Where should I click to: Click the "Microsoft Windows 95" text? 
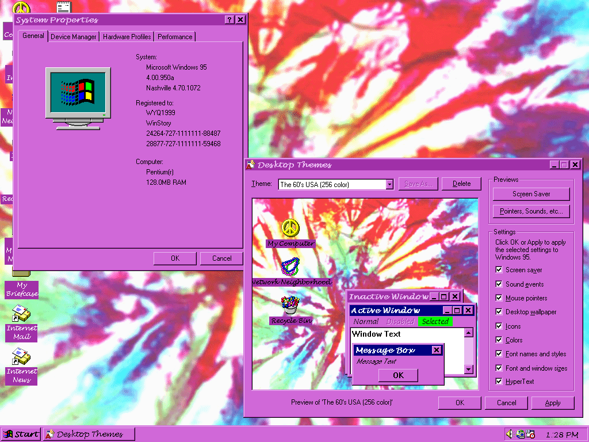click(176, 67)
